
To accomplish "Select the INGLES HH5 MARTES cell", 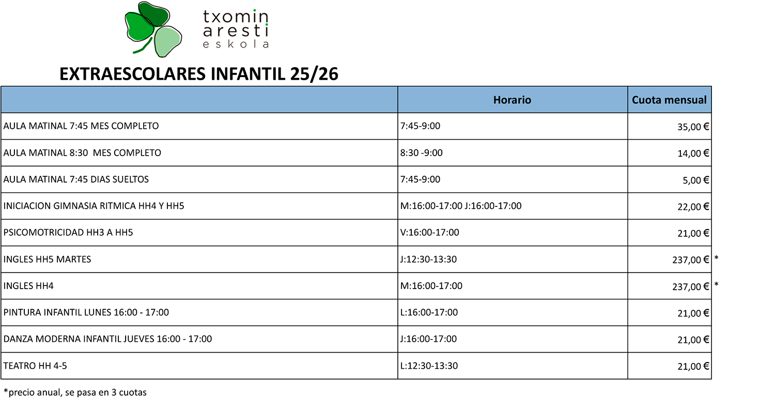I will 47,259.
